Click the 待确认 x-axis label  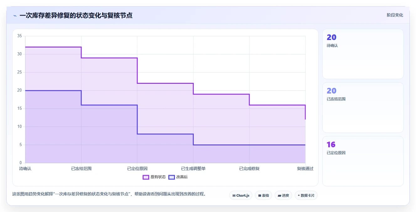click(25, 169)
